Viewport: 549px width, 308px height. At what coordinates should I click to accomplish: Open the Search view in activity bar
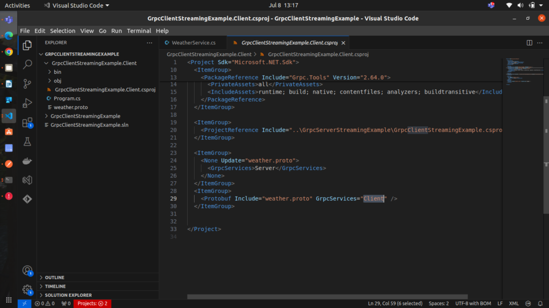click(x=27, y=64)
